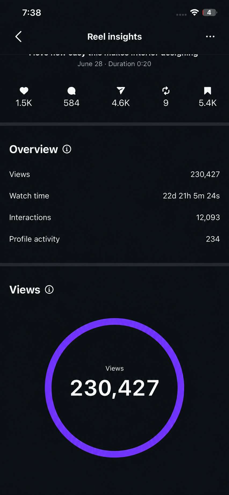Select the Views row showing 230,427
This screenshot has width=229, height=495.
[x=114, y=174]
